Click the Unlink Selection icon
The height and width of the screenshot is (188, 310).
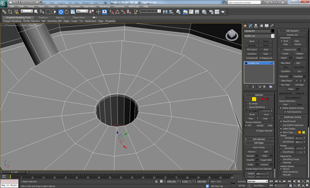(10, 12)
